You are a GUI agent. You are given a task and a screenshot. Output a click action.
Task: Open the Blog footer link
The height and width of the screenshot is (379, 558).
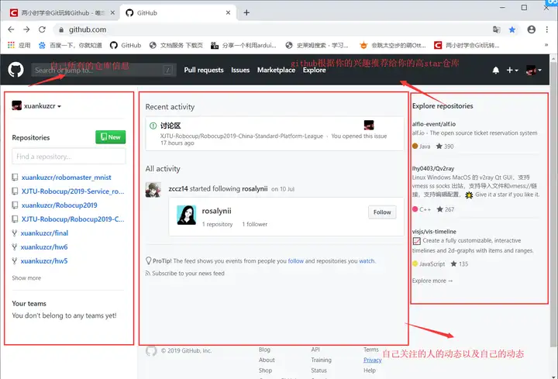[x=264, y=350]
